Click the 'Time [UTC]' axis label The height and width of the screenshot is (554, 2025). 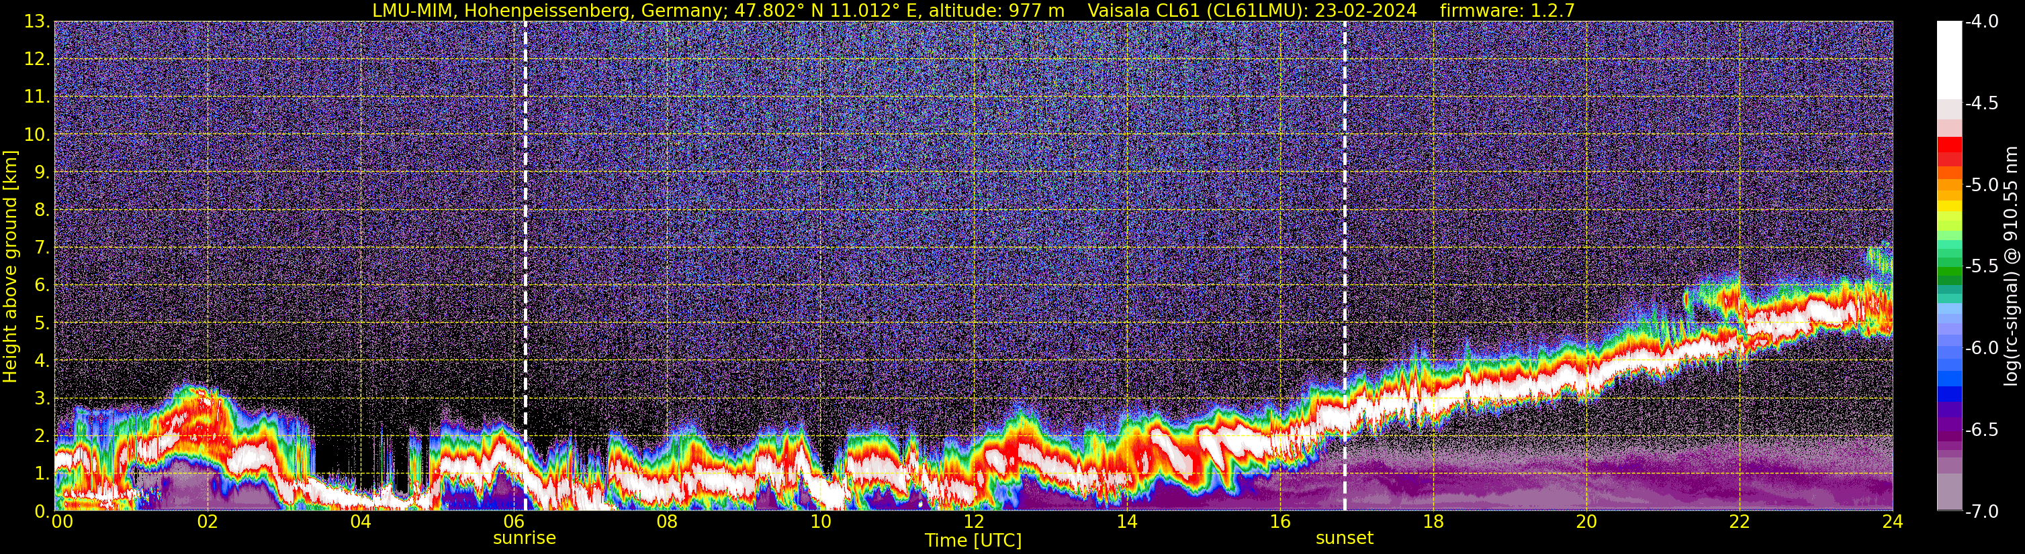(x=973, y=540)
